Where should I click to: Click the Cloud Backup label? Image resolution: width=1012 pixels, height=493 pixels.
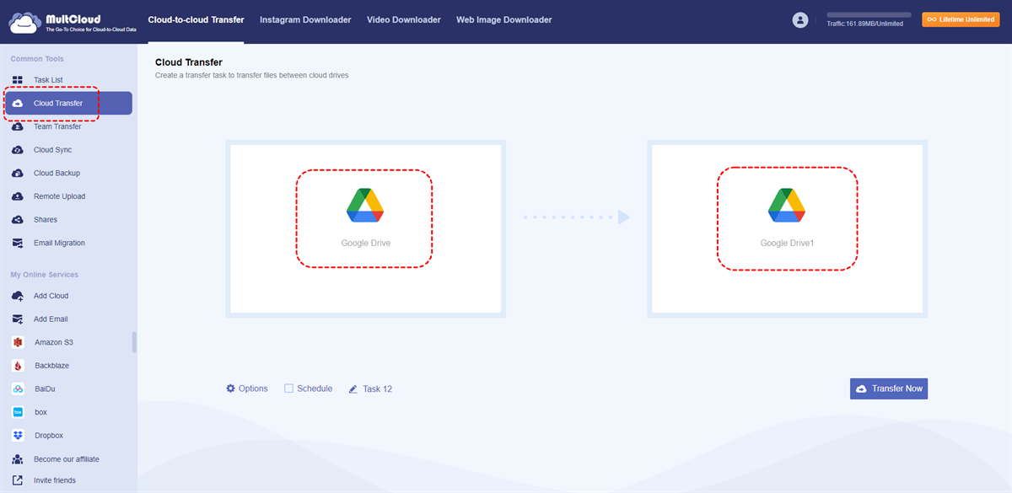pos(57,173)
